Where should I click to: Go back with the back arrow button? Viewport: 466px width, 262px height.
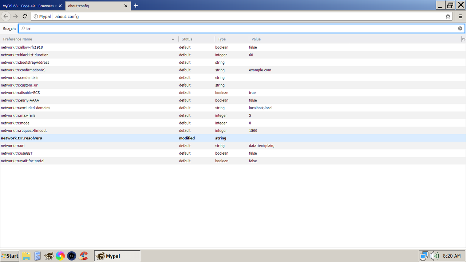(6, 16)
